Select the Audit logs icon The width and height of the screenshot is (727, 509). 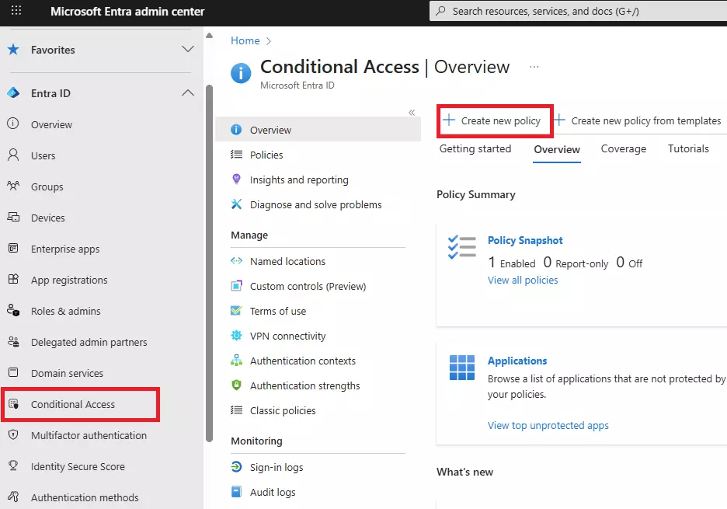click(237, 492)
